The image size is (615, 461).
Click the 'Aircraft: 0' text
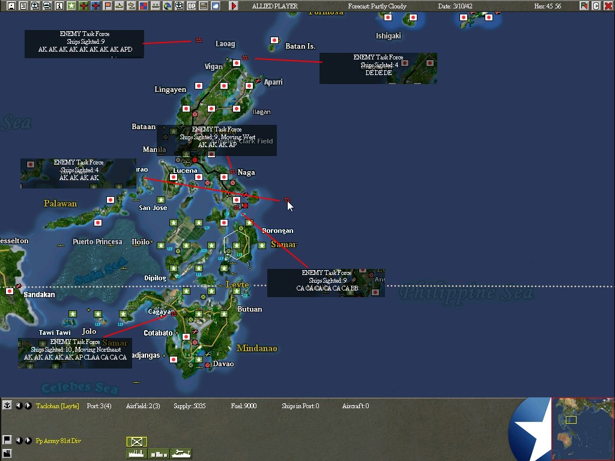356,406
